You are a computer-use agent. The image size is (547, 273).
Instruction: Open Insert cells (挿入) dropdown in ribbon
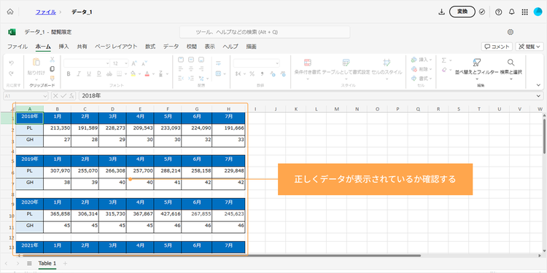tap(422, 60)
